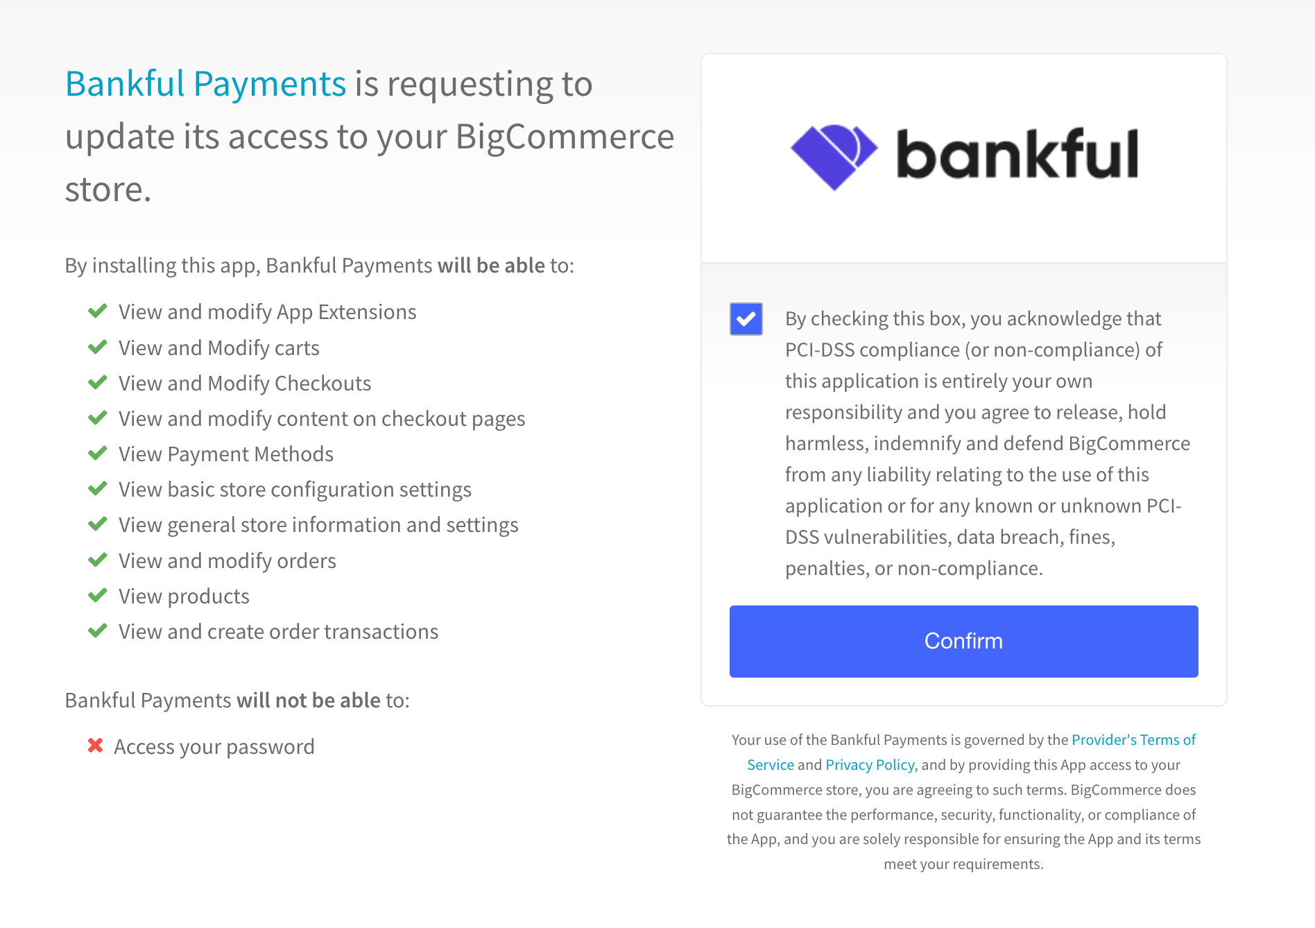
Task: Click the checkmark beside View Payment Methods
Action: point(98,453)
